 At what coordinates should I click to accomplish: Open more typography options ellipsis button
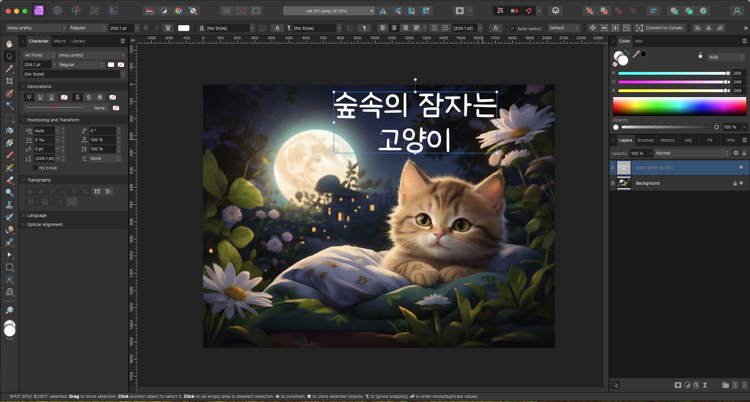[72, 202]
